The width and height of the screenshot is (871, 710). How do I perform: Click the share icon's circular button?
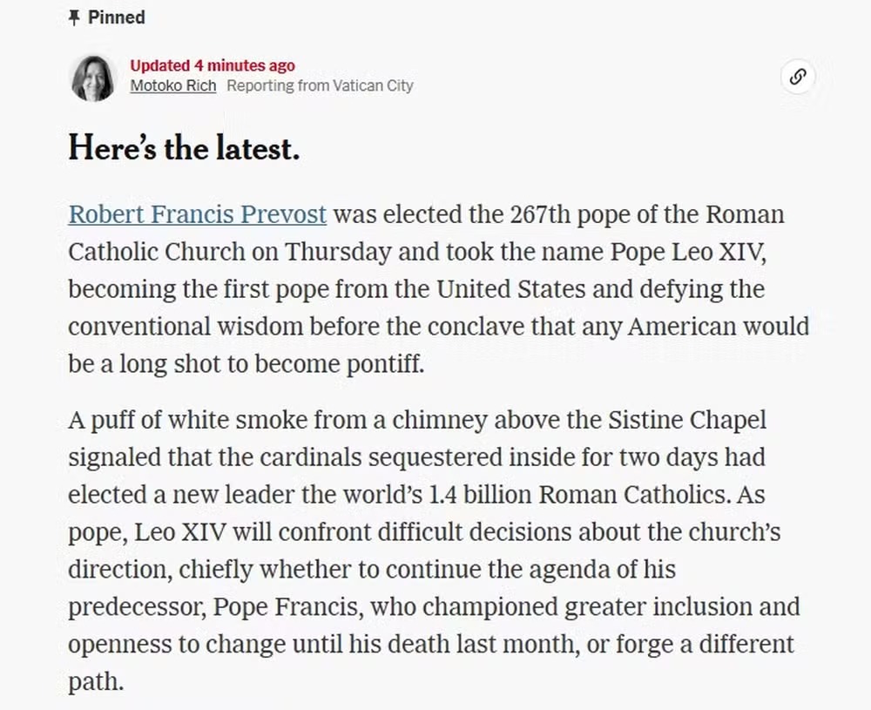tap(798, 77)
